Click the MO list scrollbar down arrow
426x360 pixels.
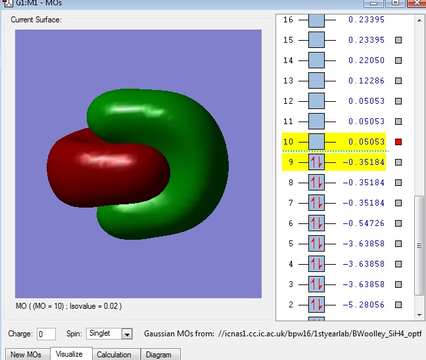click(x=419, y=315)
